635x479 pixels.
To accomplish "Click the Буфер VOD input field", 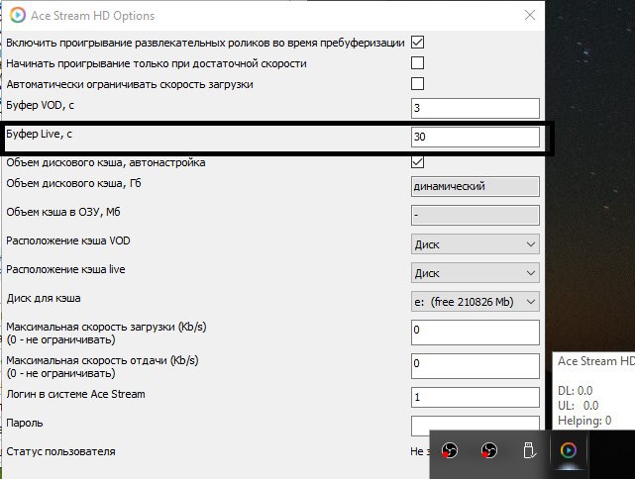I will (476, 108).
